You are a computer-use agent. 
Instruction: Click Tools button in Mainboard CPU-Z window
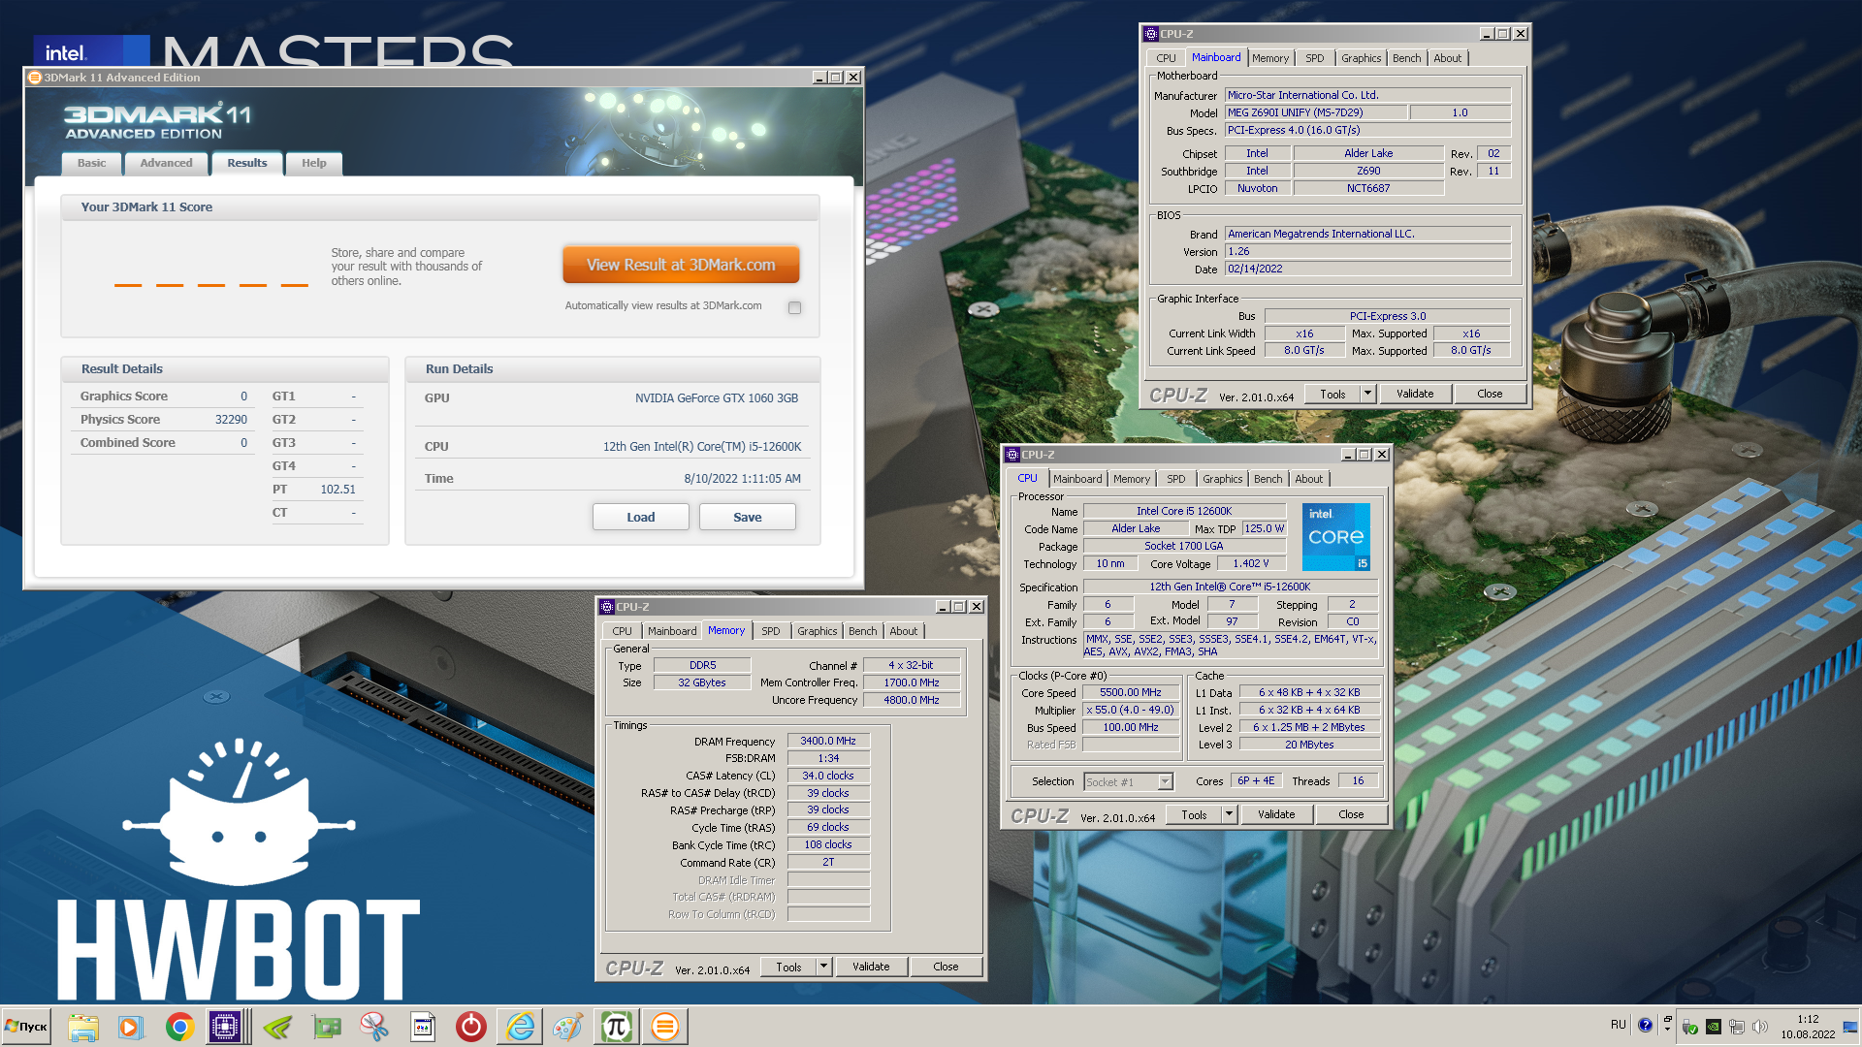(1332, 394)
